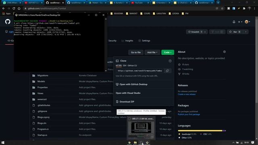Click the 0 forks link
Viewport: 258px width, 145px height.
184,74
